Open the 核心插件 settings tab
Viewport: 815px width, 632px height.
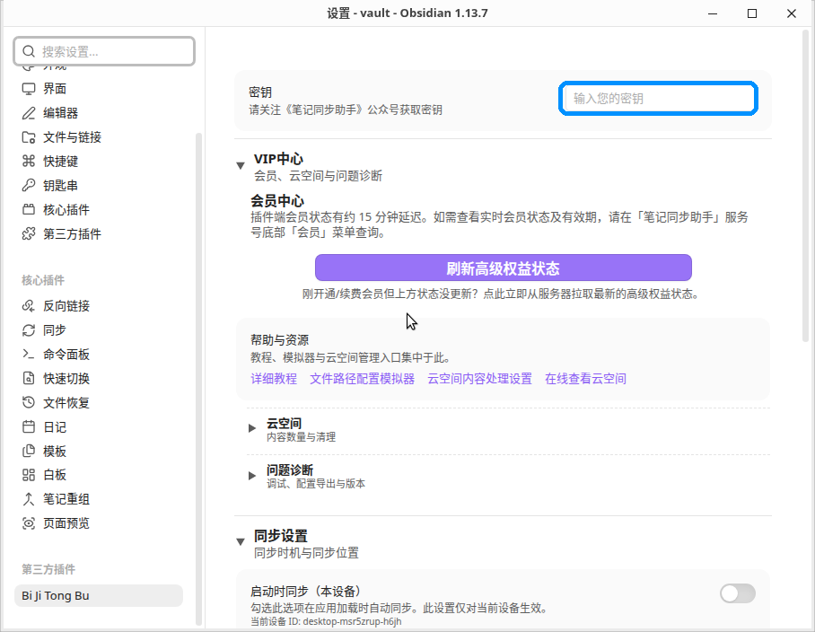[x=99, y=209]
